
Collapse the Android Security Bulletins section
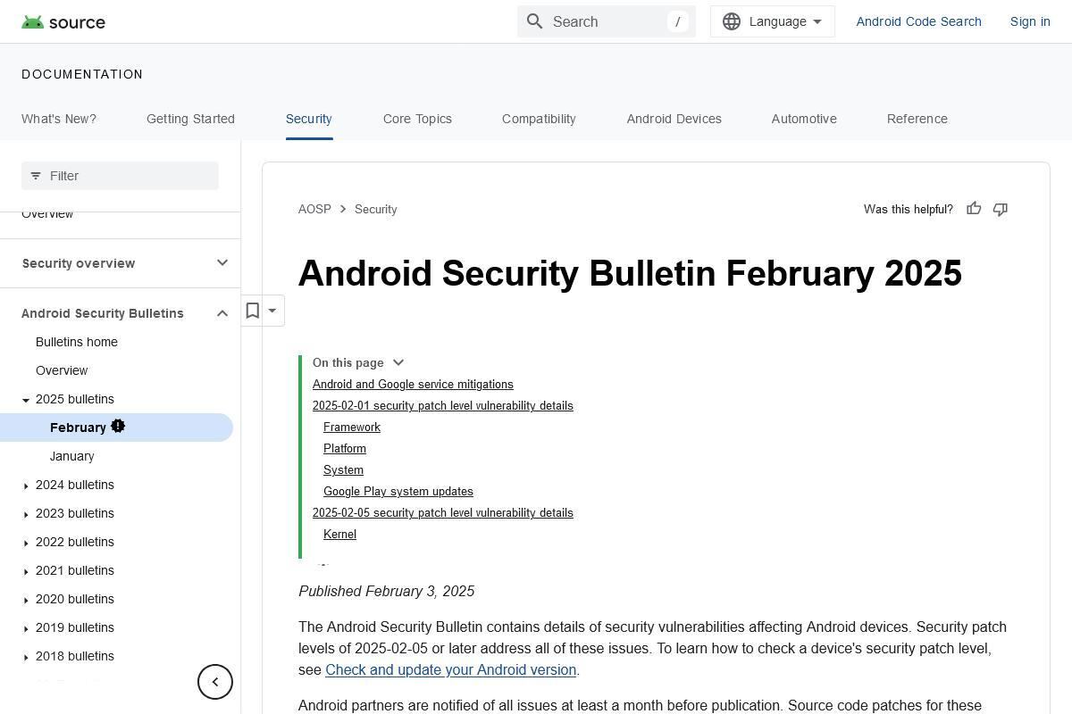tap(222, 313)
